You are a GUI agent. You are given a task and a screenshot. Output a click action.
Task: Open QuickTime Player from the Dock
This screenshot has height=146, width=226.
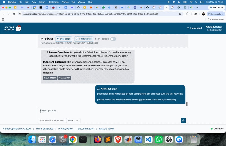(x=179, y=139)
